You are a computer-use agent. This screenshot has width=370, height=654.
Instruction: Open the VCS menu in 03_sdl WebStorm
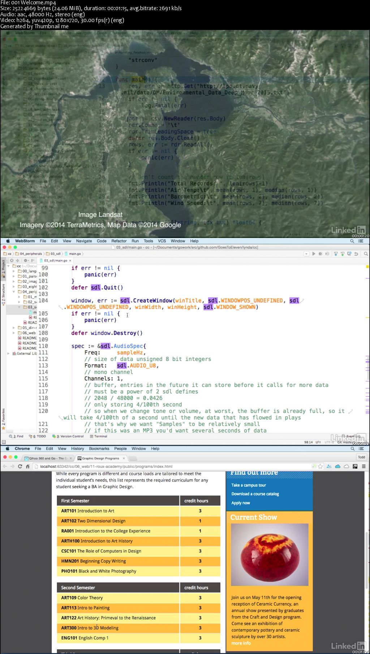coord(162,241)
